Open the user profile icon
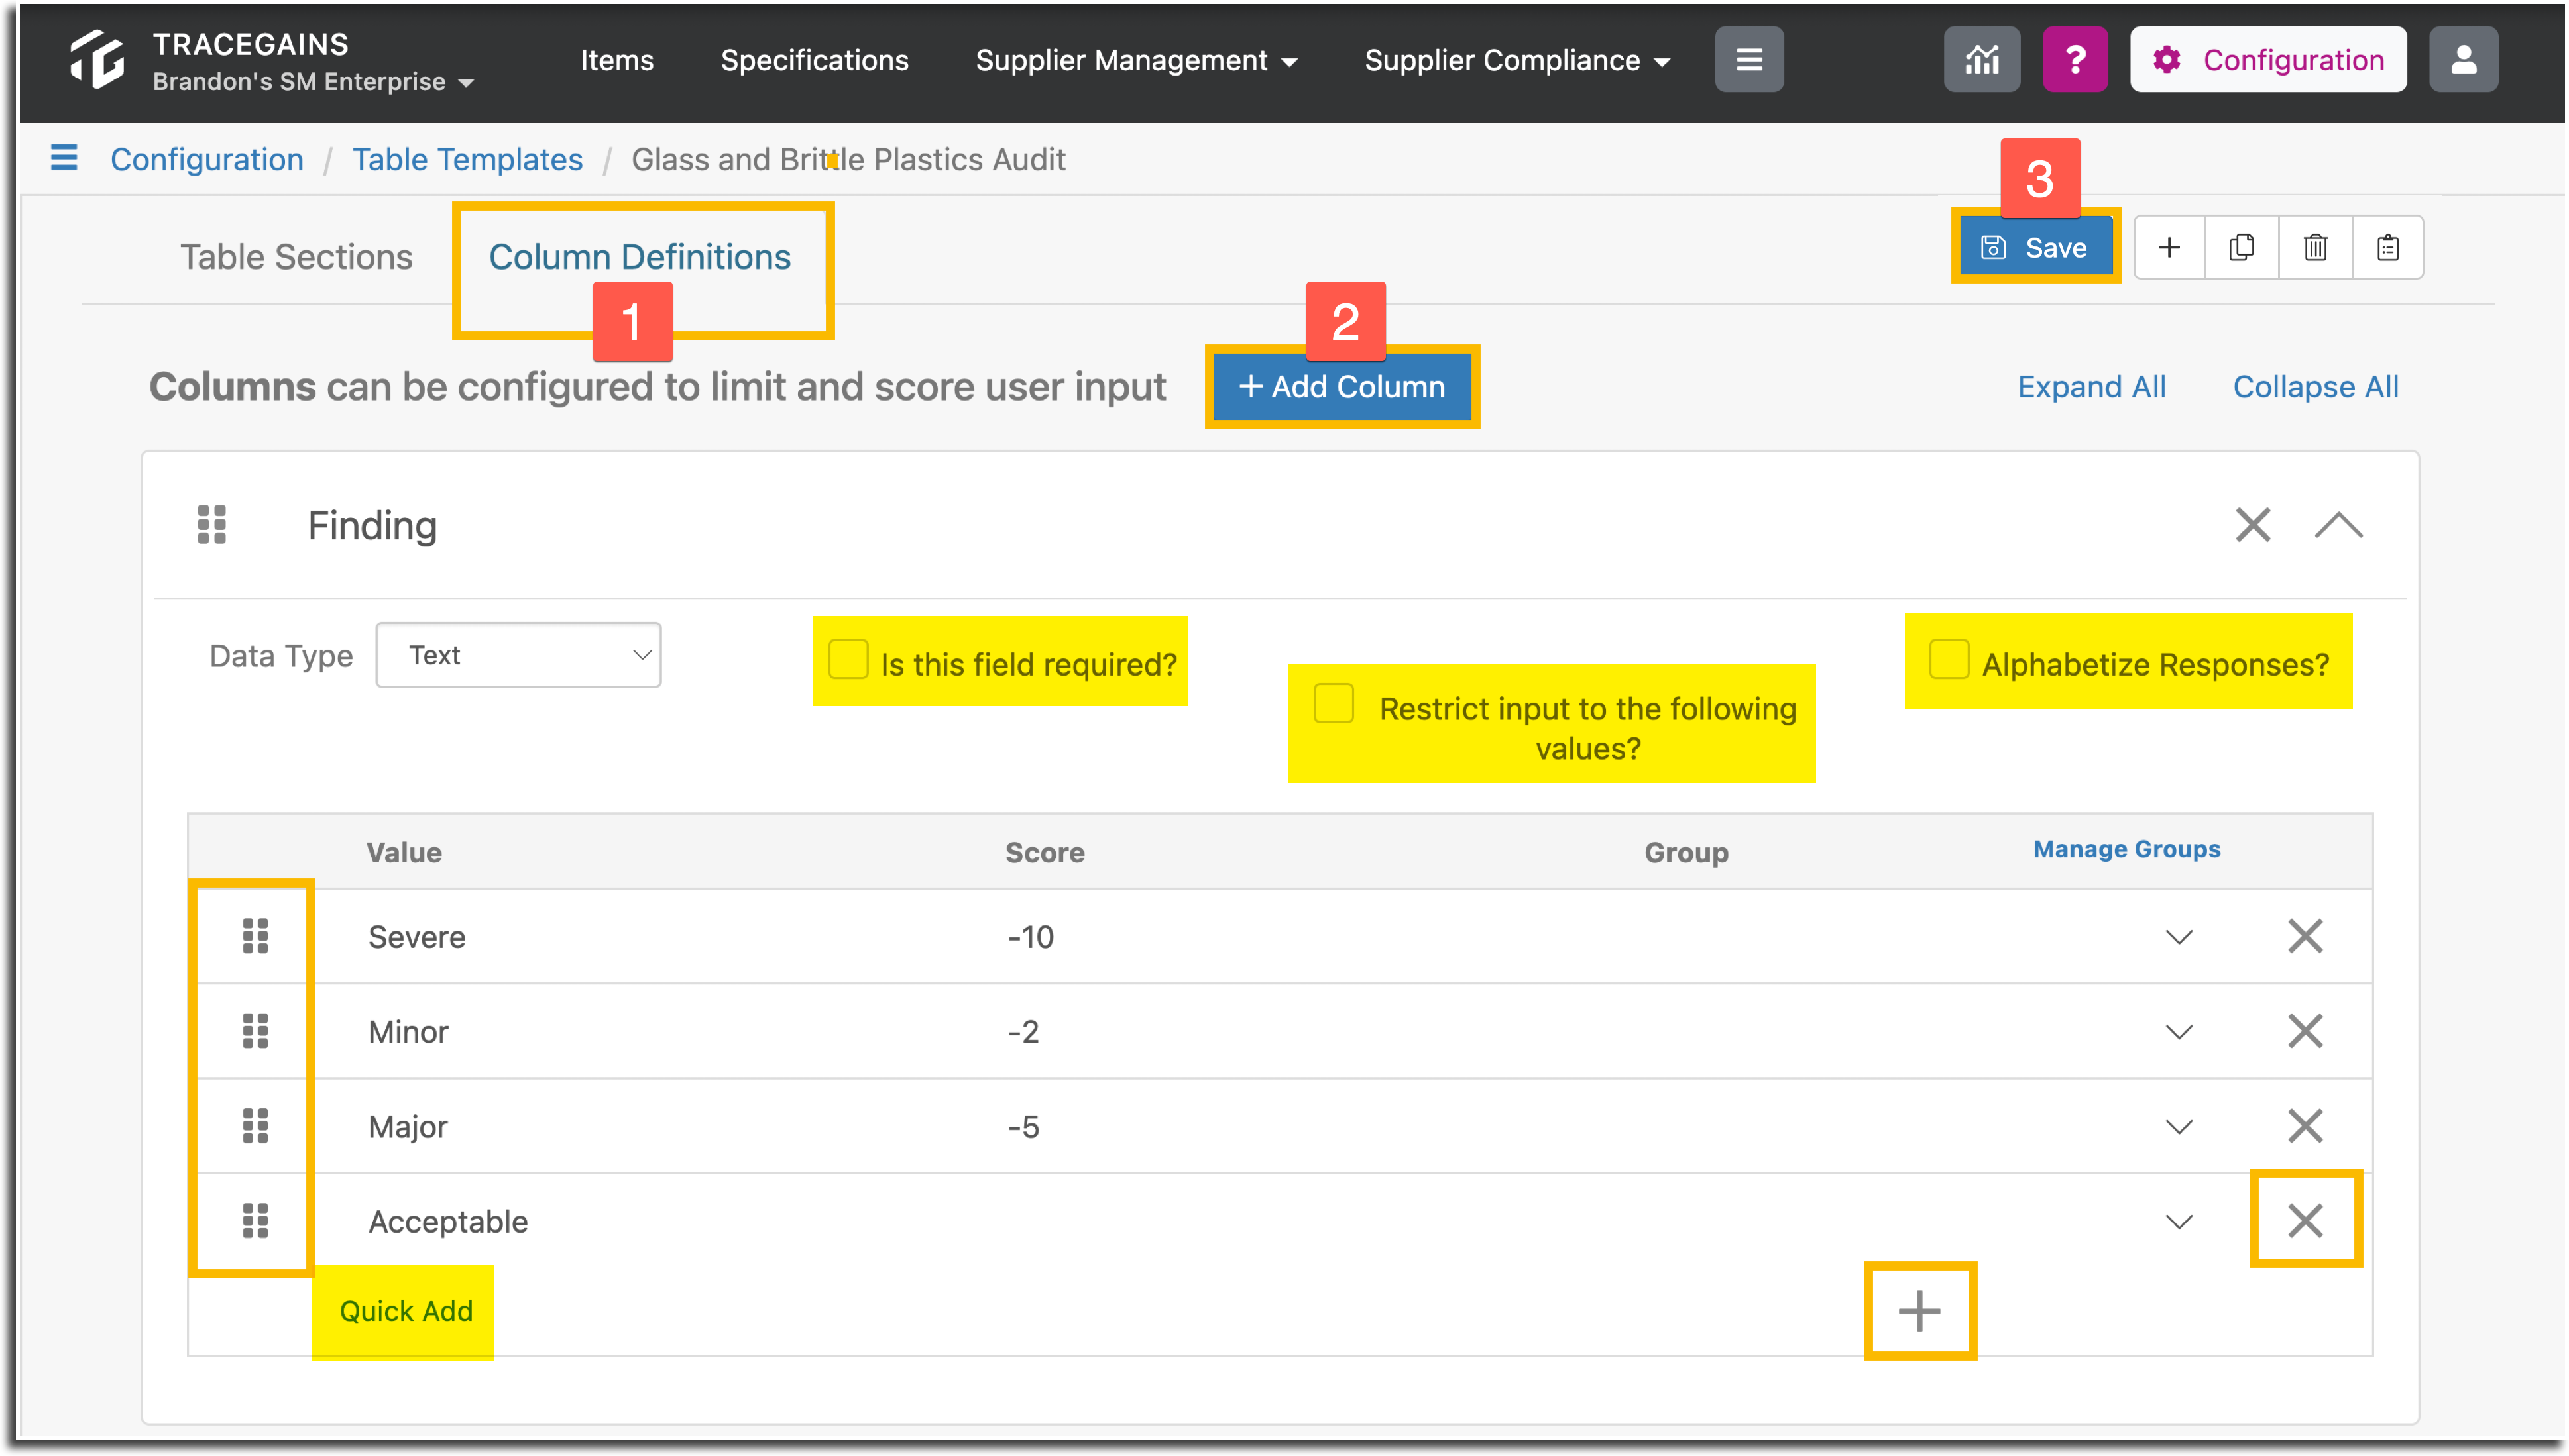Viewport: 2569px width, 1456px height. [2463, 60]
